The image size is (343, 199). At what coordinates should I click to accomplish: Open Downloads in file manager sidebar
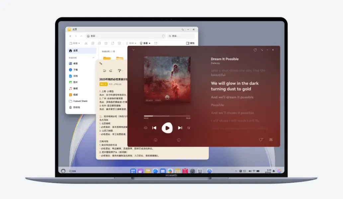click(73, 70)
